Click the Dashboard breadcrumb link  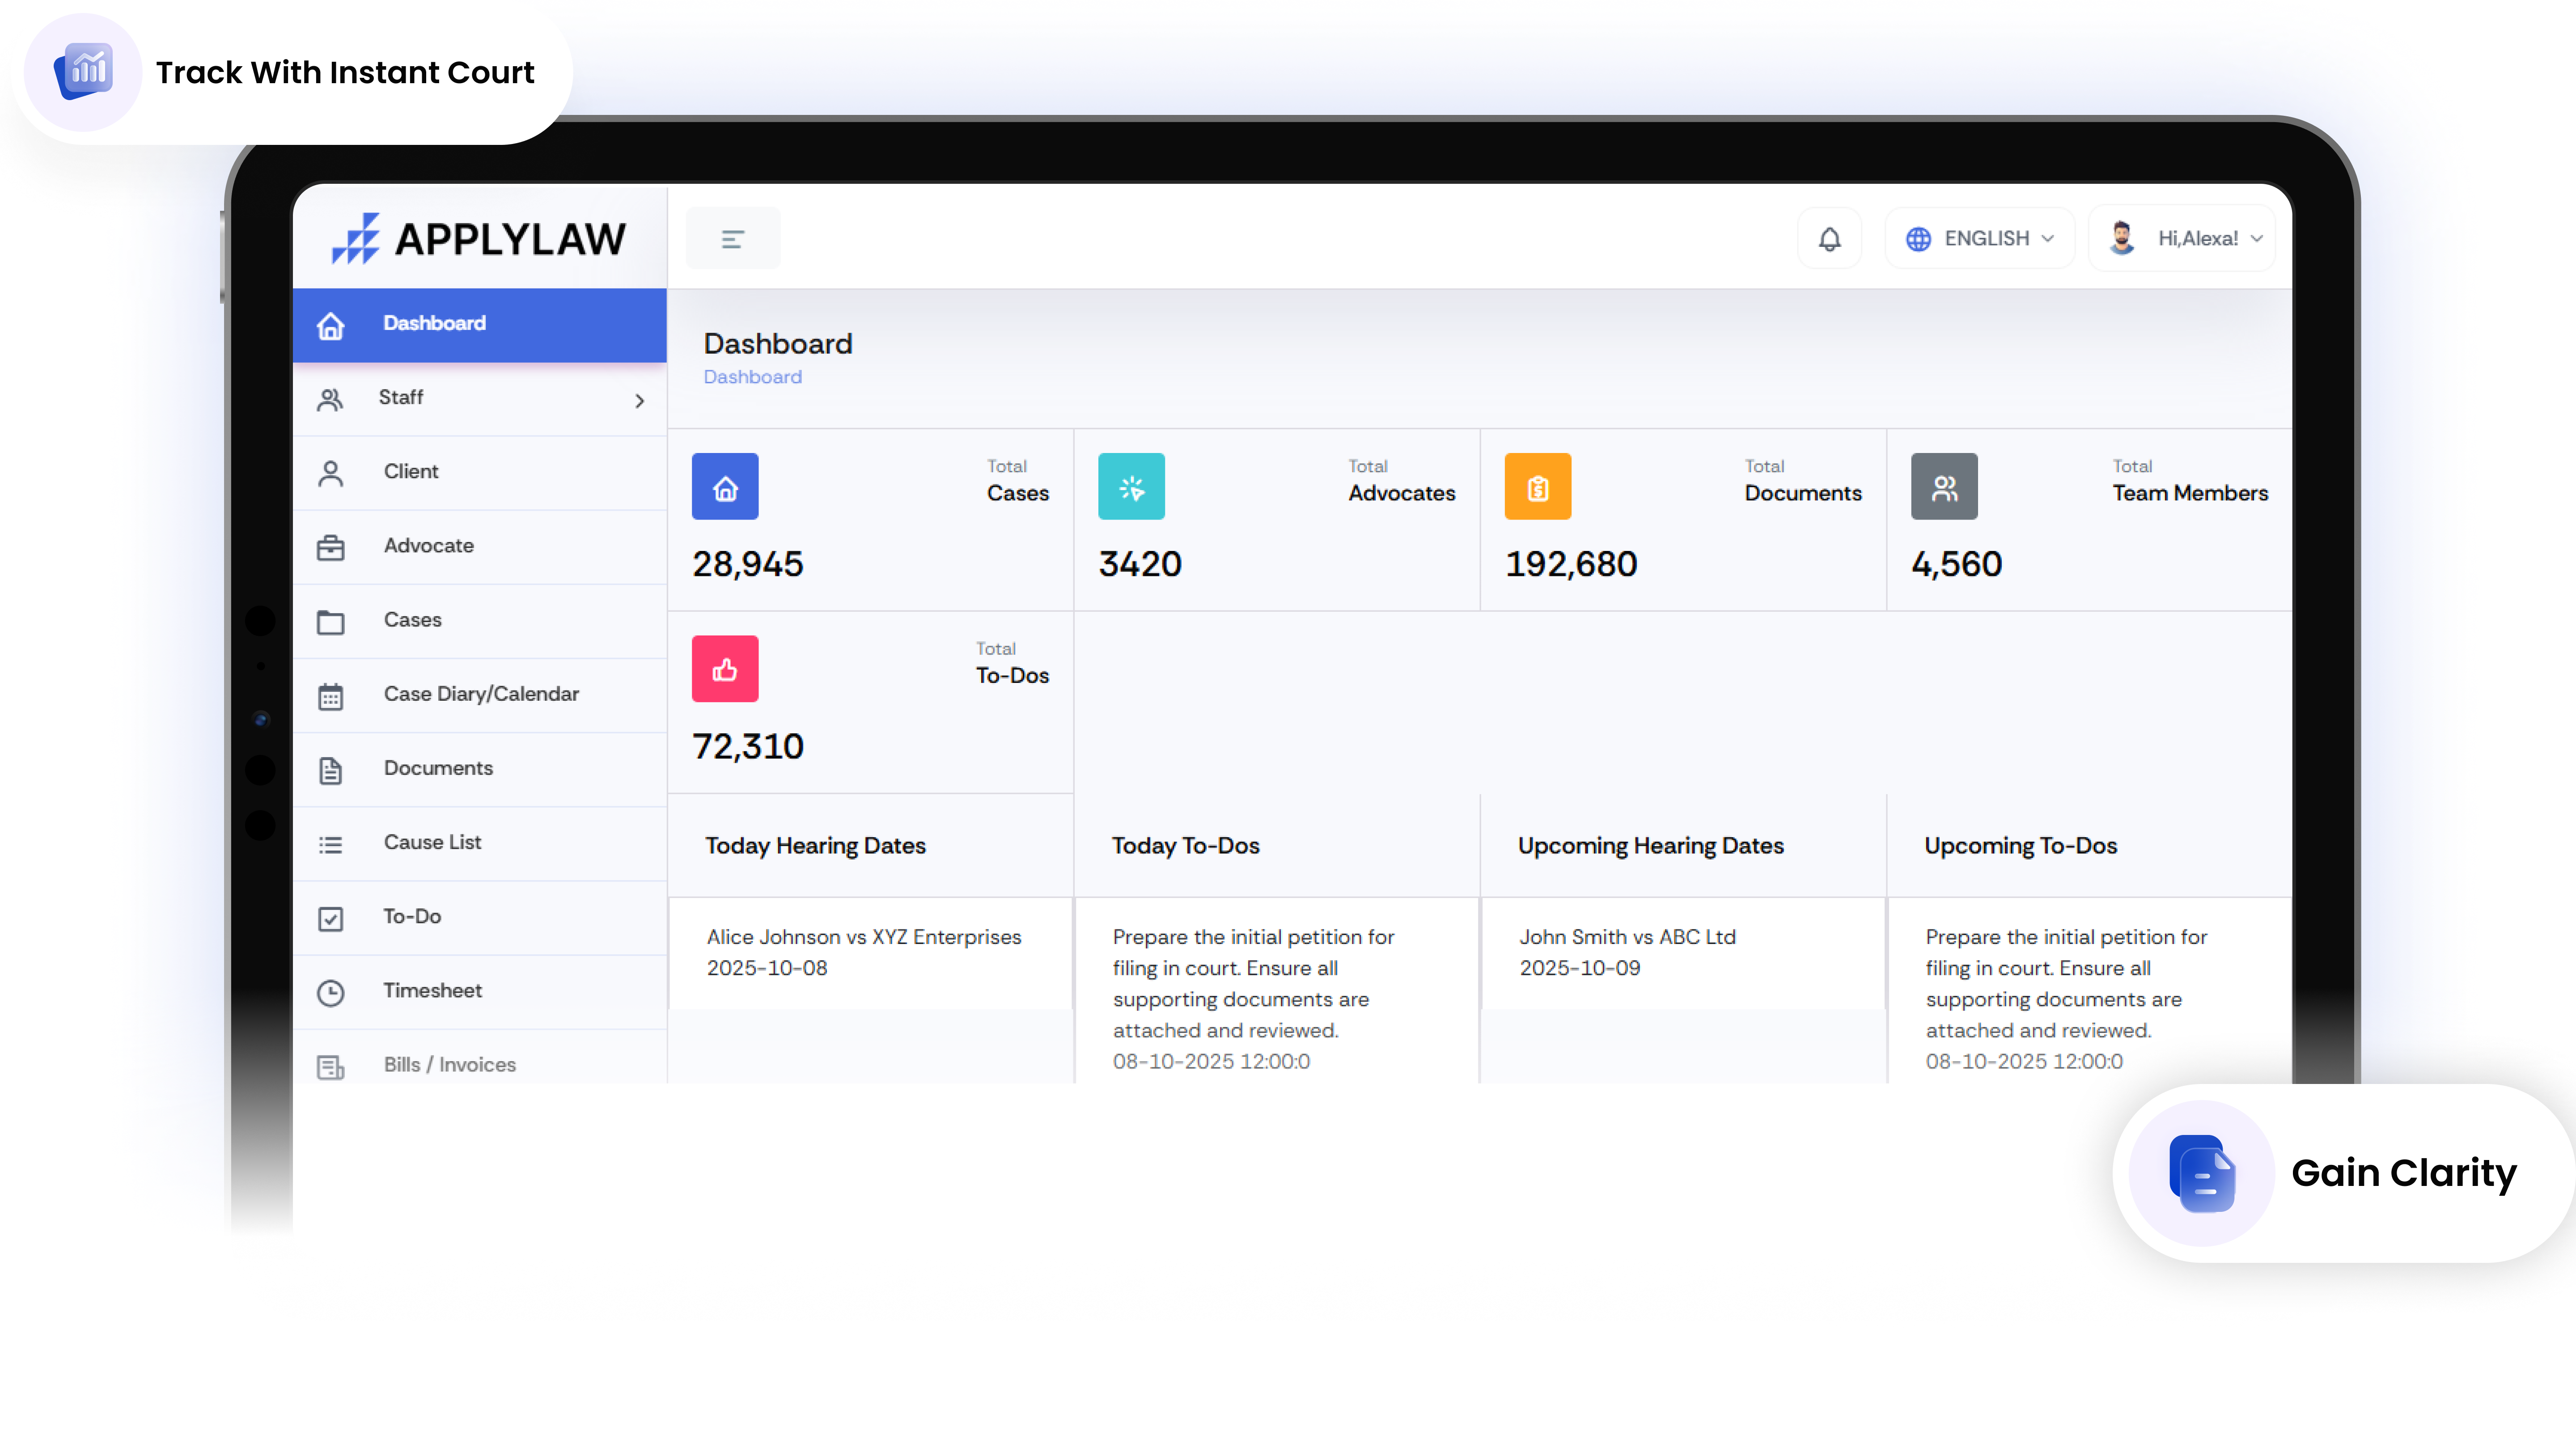coord(752,377)
